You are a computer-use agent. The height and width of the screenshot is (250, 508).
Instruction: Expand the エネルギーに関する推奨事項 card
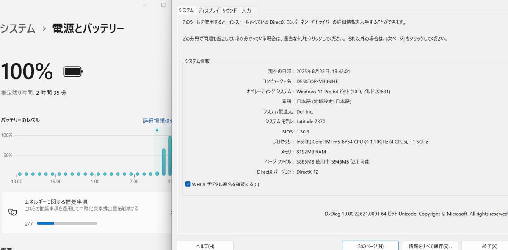[x=171, y=213]
